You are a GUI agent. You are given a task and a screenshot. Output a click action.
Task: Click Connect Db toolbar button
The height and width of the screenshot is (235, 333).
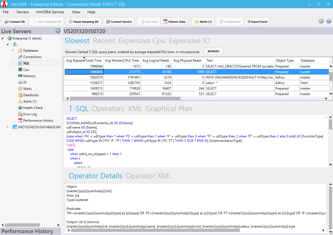[x=15, y=22]
